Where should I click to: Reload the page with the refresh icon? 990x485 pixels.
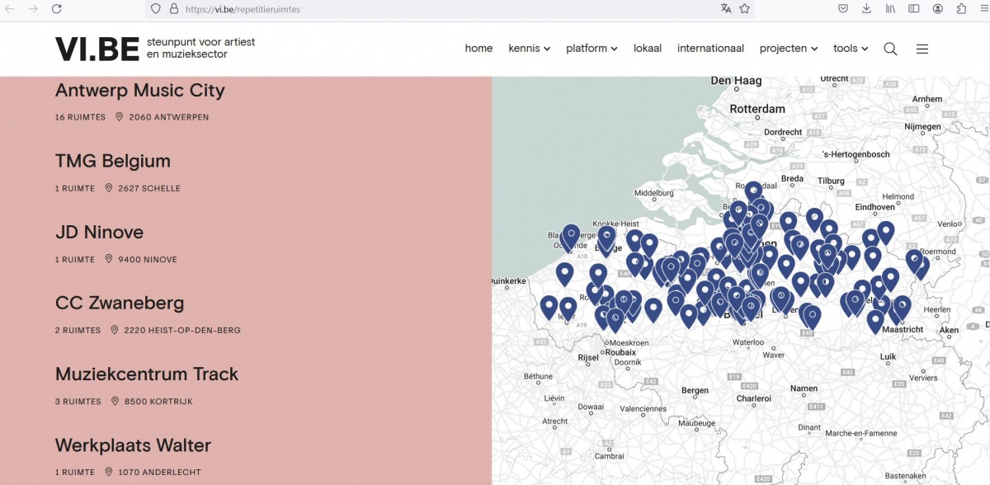click(x=56, y=8)
